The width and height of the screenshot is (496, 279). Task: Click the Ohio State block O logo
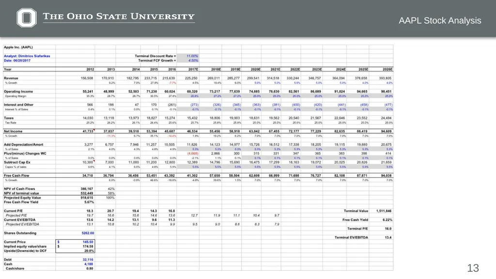coord(27,18)
